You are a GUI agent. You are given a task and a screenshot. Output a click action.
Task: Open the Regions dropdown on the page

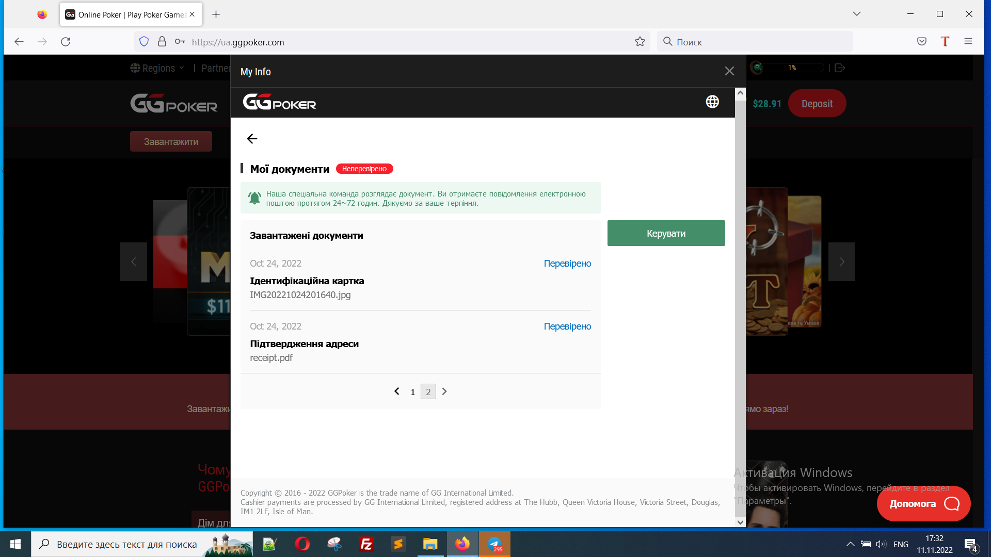point(157,68)
